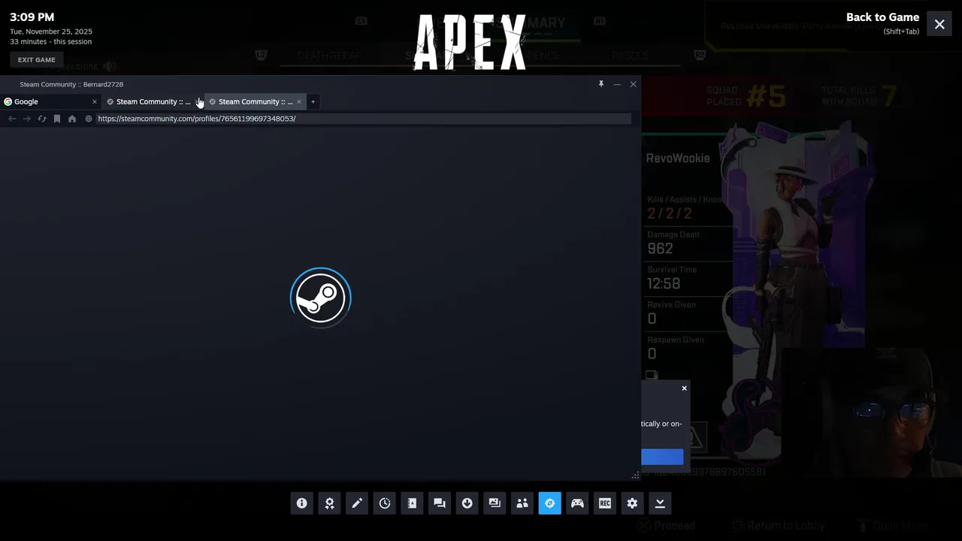Open the Timer clock icon
This screenshot has height=541, width=962.
[385, 503]
